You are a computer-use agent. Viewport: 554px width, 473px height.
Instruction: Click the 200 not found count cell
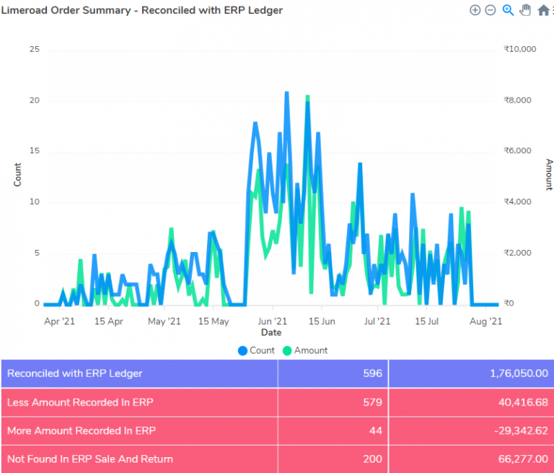pyautogui.click(x=333, y=459)
